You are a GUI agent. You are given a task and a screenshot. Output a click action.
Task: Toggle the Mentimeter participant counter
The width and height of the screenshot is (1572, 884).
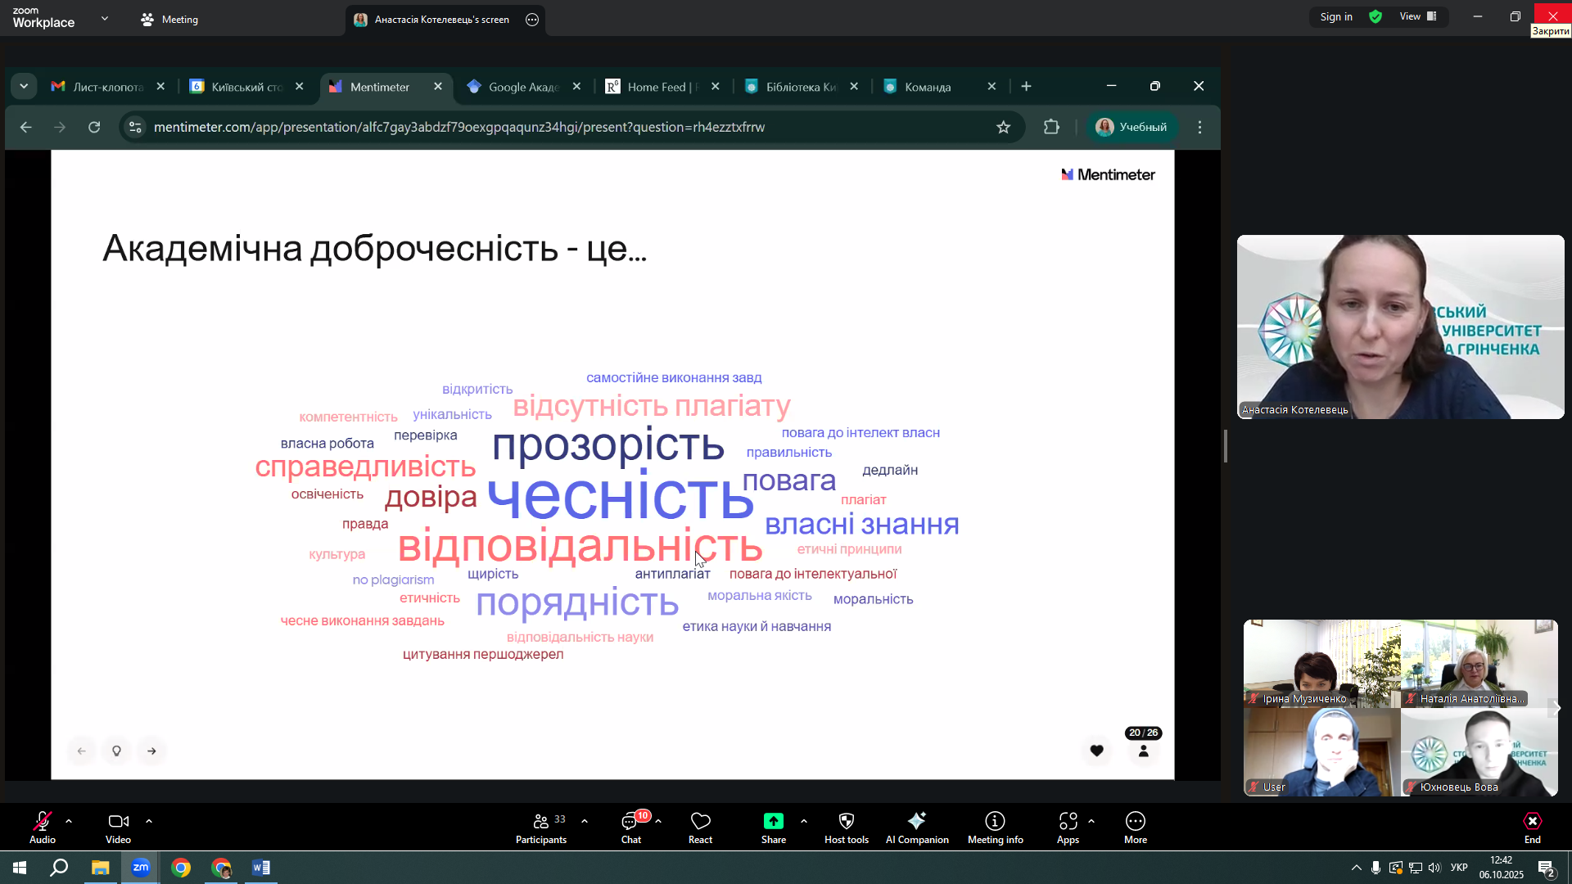[x=1143, y=751]
